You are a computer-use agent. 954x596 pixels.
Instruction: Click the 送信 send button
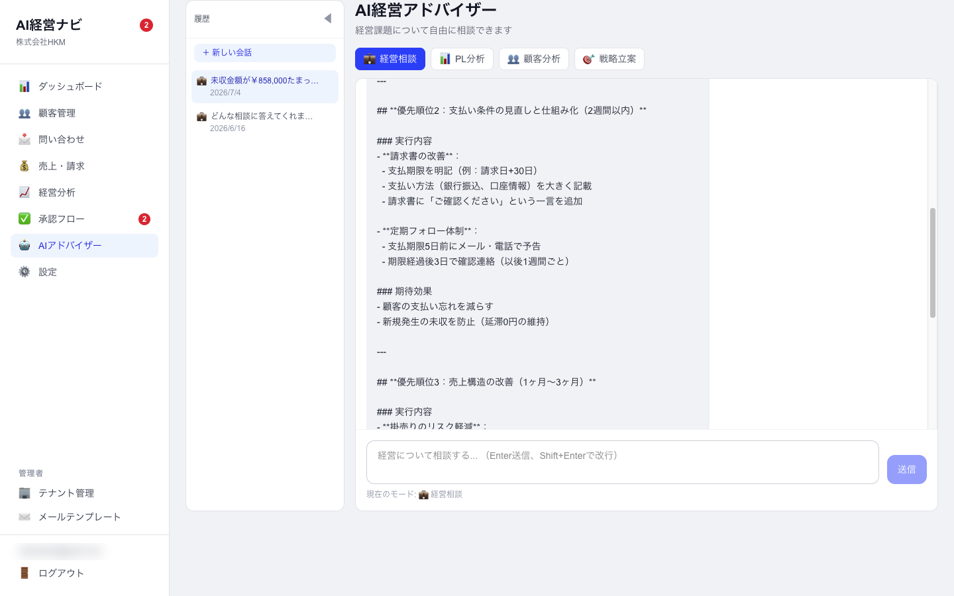907,470
